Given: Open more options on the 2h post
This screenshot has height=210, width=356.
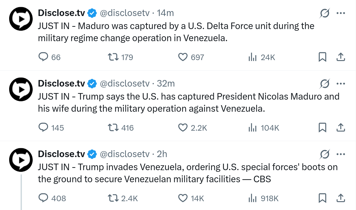Looking at the screenshot, I should tap(341, 154).
